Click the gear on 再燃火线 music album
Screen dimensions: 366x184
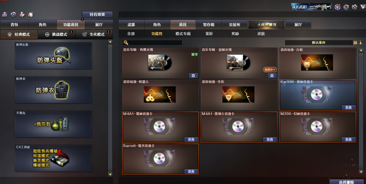point(193,75)
